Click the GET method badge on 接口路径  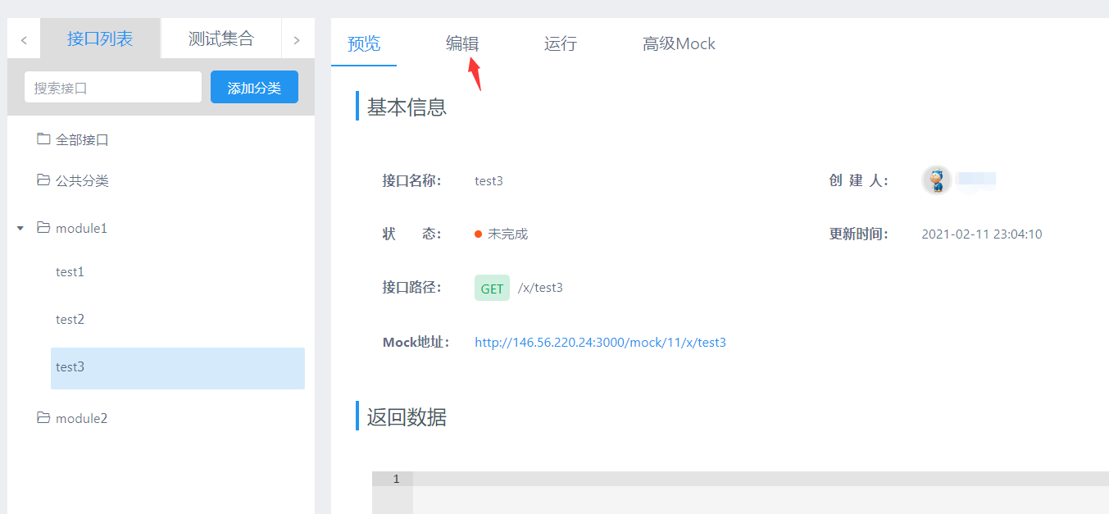[x=492, y=288]
